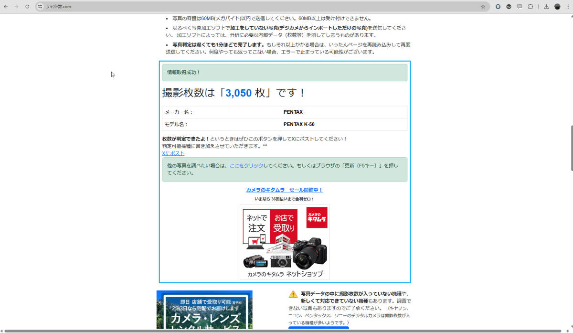Click the browser forward arrow
Image resolution: width=573 pixels, height=333 pixels.
click(x=16, y=7)
